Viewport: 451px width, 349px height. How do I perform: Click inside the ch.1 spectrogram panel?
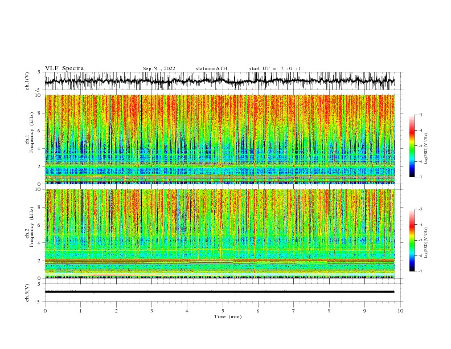(219, 139)
